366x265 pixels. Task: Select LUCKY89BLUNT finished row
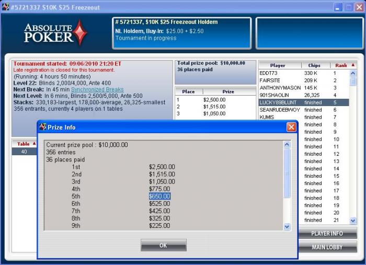tap(303, 102)
